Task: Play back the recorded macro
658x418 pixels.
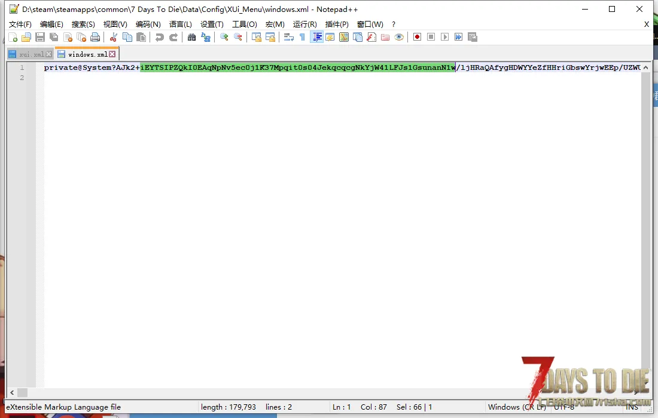Action: (x=445, y=37)
